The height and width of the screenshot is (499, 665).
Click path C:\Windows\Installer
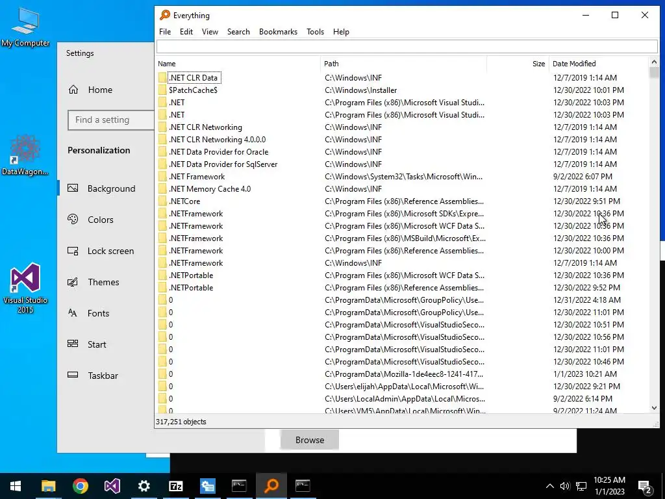pos(361,90)
